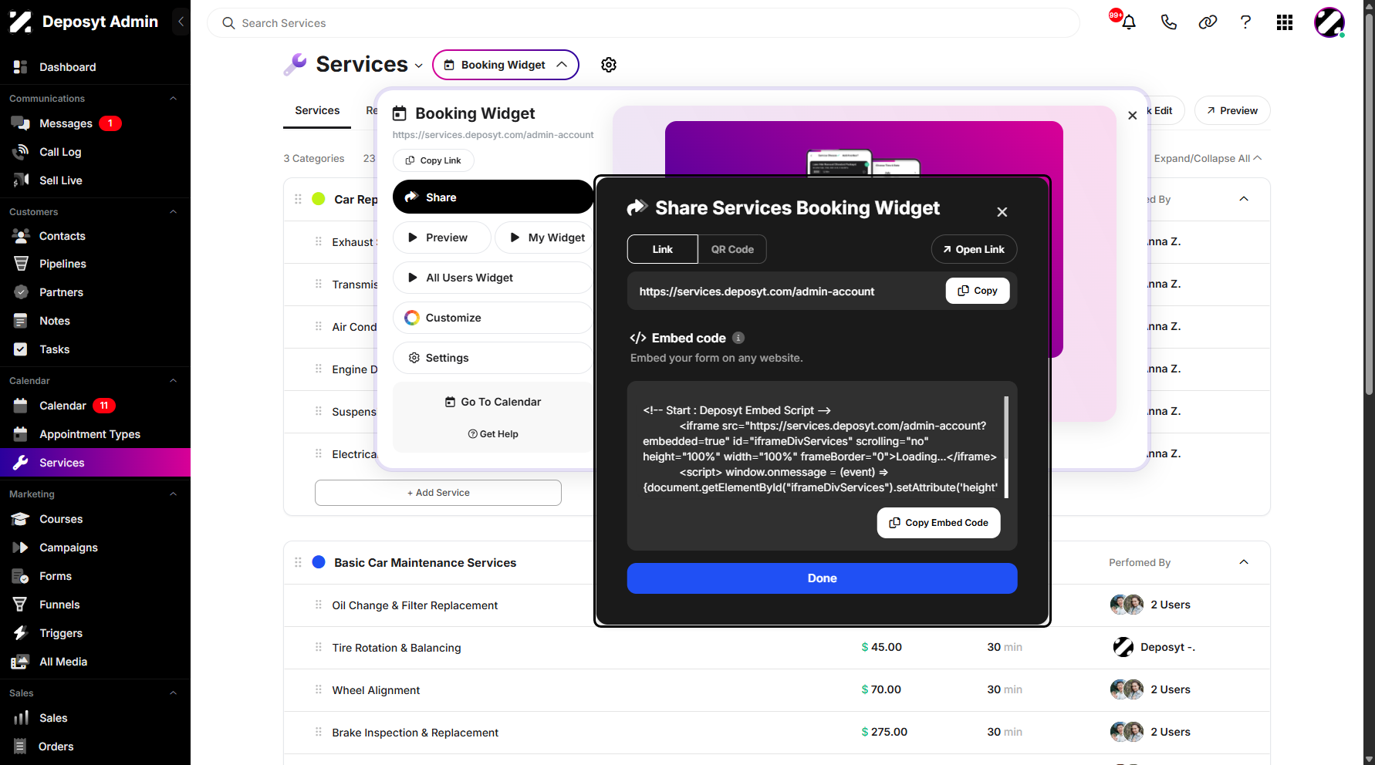Screen dimensions: 1375x765
Task: Click the embed code scrollbar
Action: [x=1006, y=447]
